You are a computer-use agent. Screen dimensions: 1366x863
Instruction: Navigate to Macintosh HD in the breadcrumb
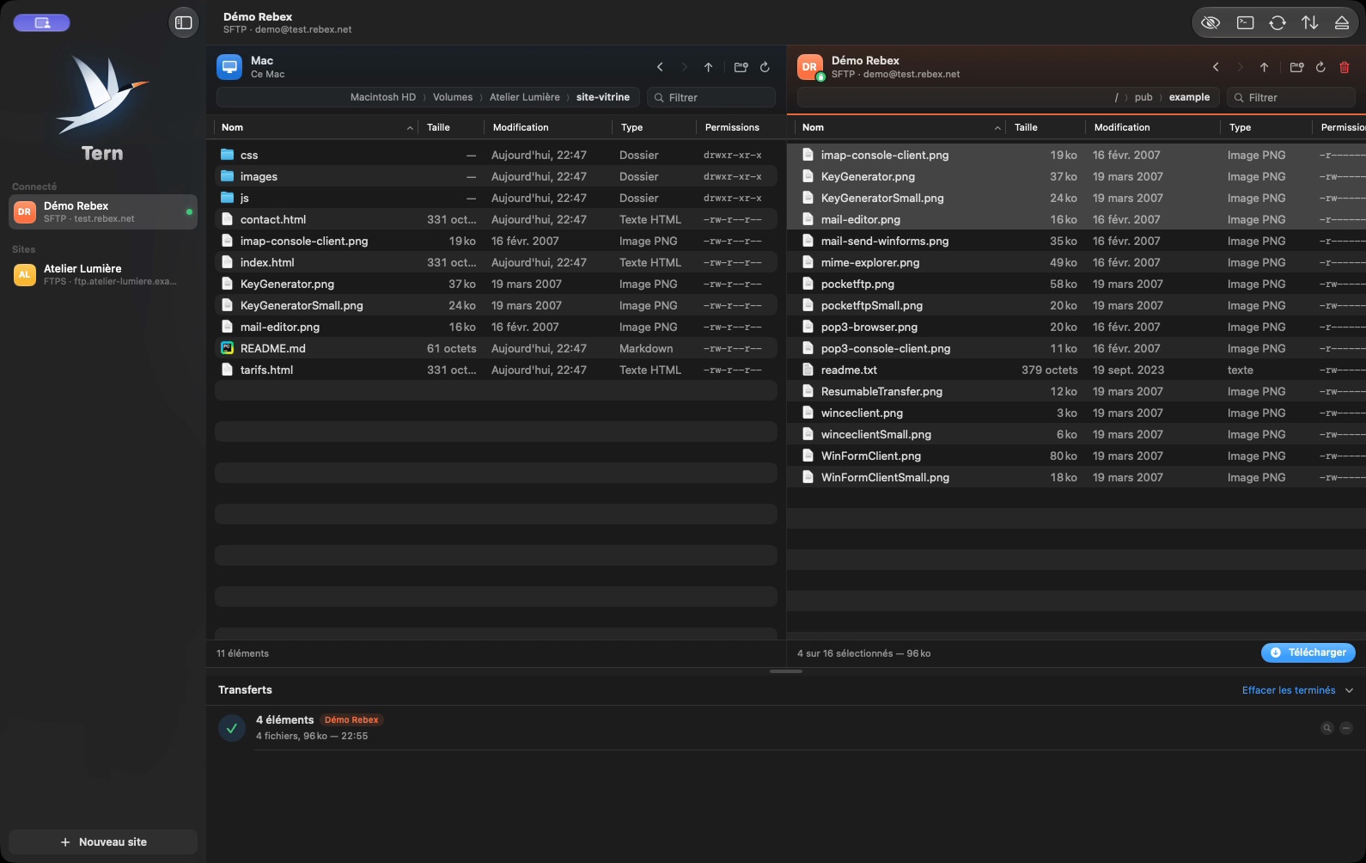click(x=383, y=97)
